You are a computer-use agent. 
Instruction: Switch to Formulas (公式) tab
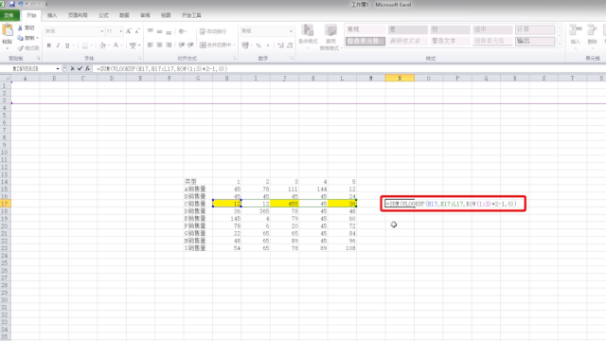click(x=103, y=15)
